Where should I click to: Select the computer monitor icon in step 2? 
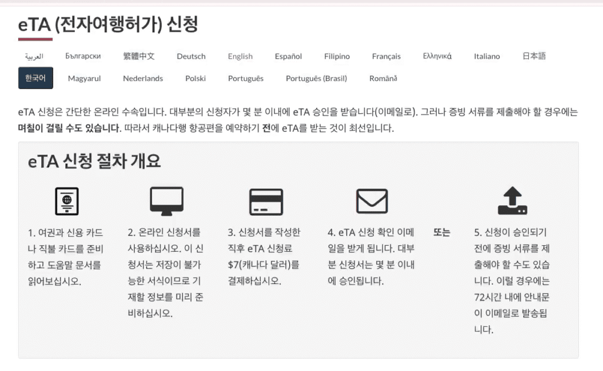pos(167,201)
